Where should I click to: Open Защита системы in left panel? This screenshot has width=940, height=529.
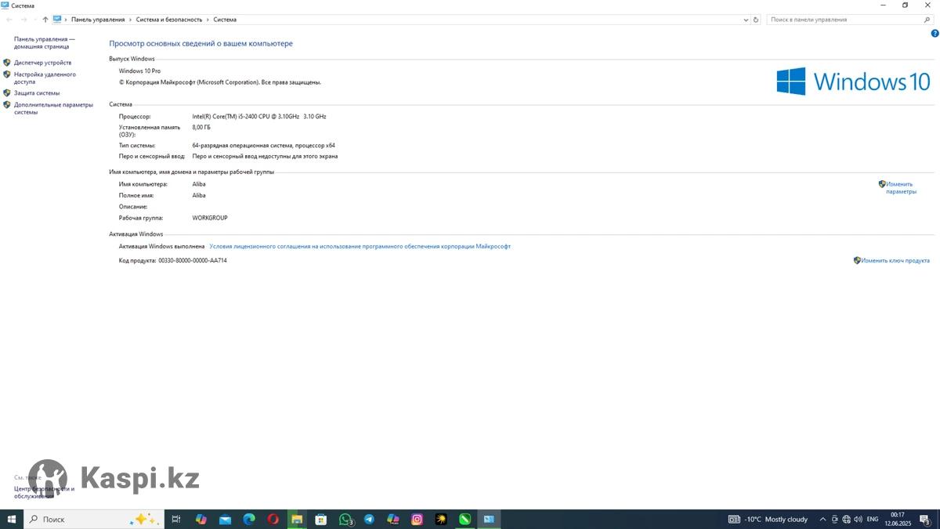(37, 93)
